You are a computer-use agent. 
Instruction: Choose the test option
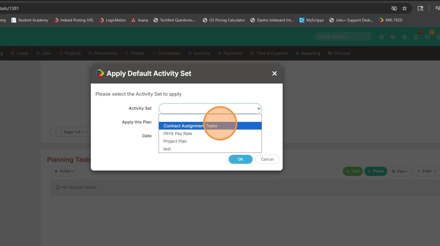(210, 149)
